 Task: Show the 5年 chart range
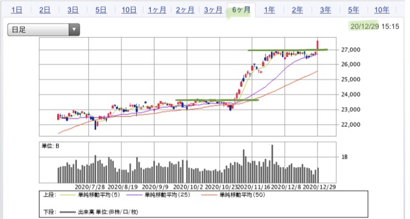pyautogui.click(x=353, y=10)
